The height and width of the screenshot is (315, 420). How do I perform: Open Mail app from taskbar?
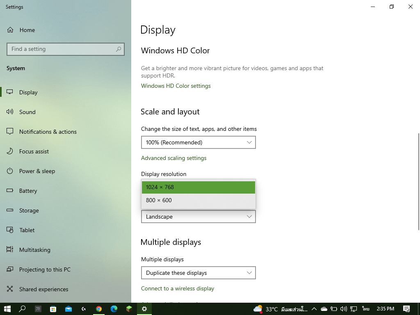pyautogui.click(x=68, y=309)
